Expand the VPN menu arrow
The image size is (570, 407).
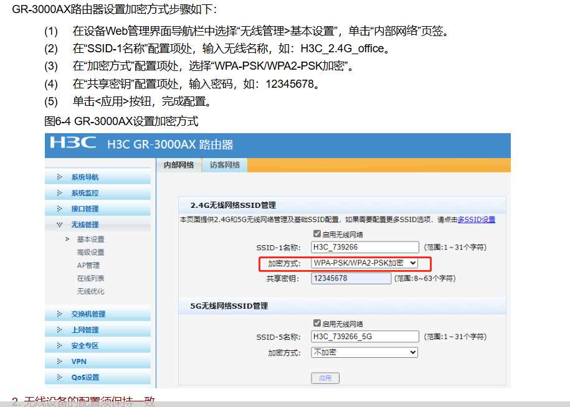tap(59, 361)
